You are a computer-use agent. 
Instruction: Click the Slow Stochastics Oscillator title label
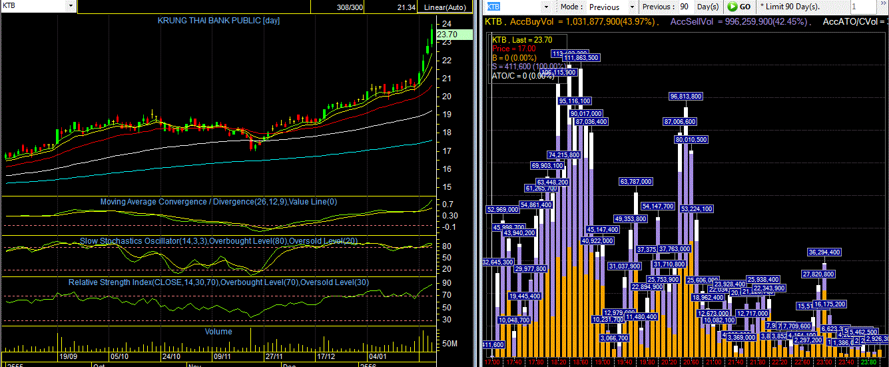219,240
